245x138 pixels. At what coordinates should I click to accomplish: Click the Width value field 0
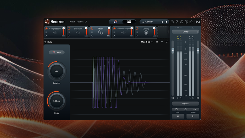pyautogui.click(x=193, y=116)
